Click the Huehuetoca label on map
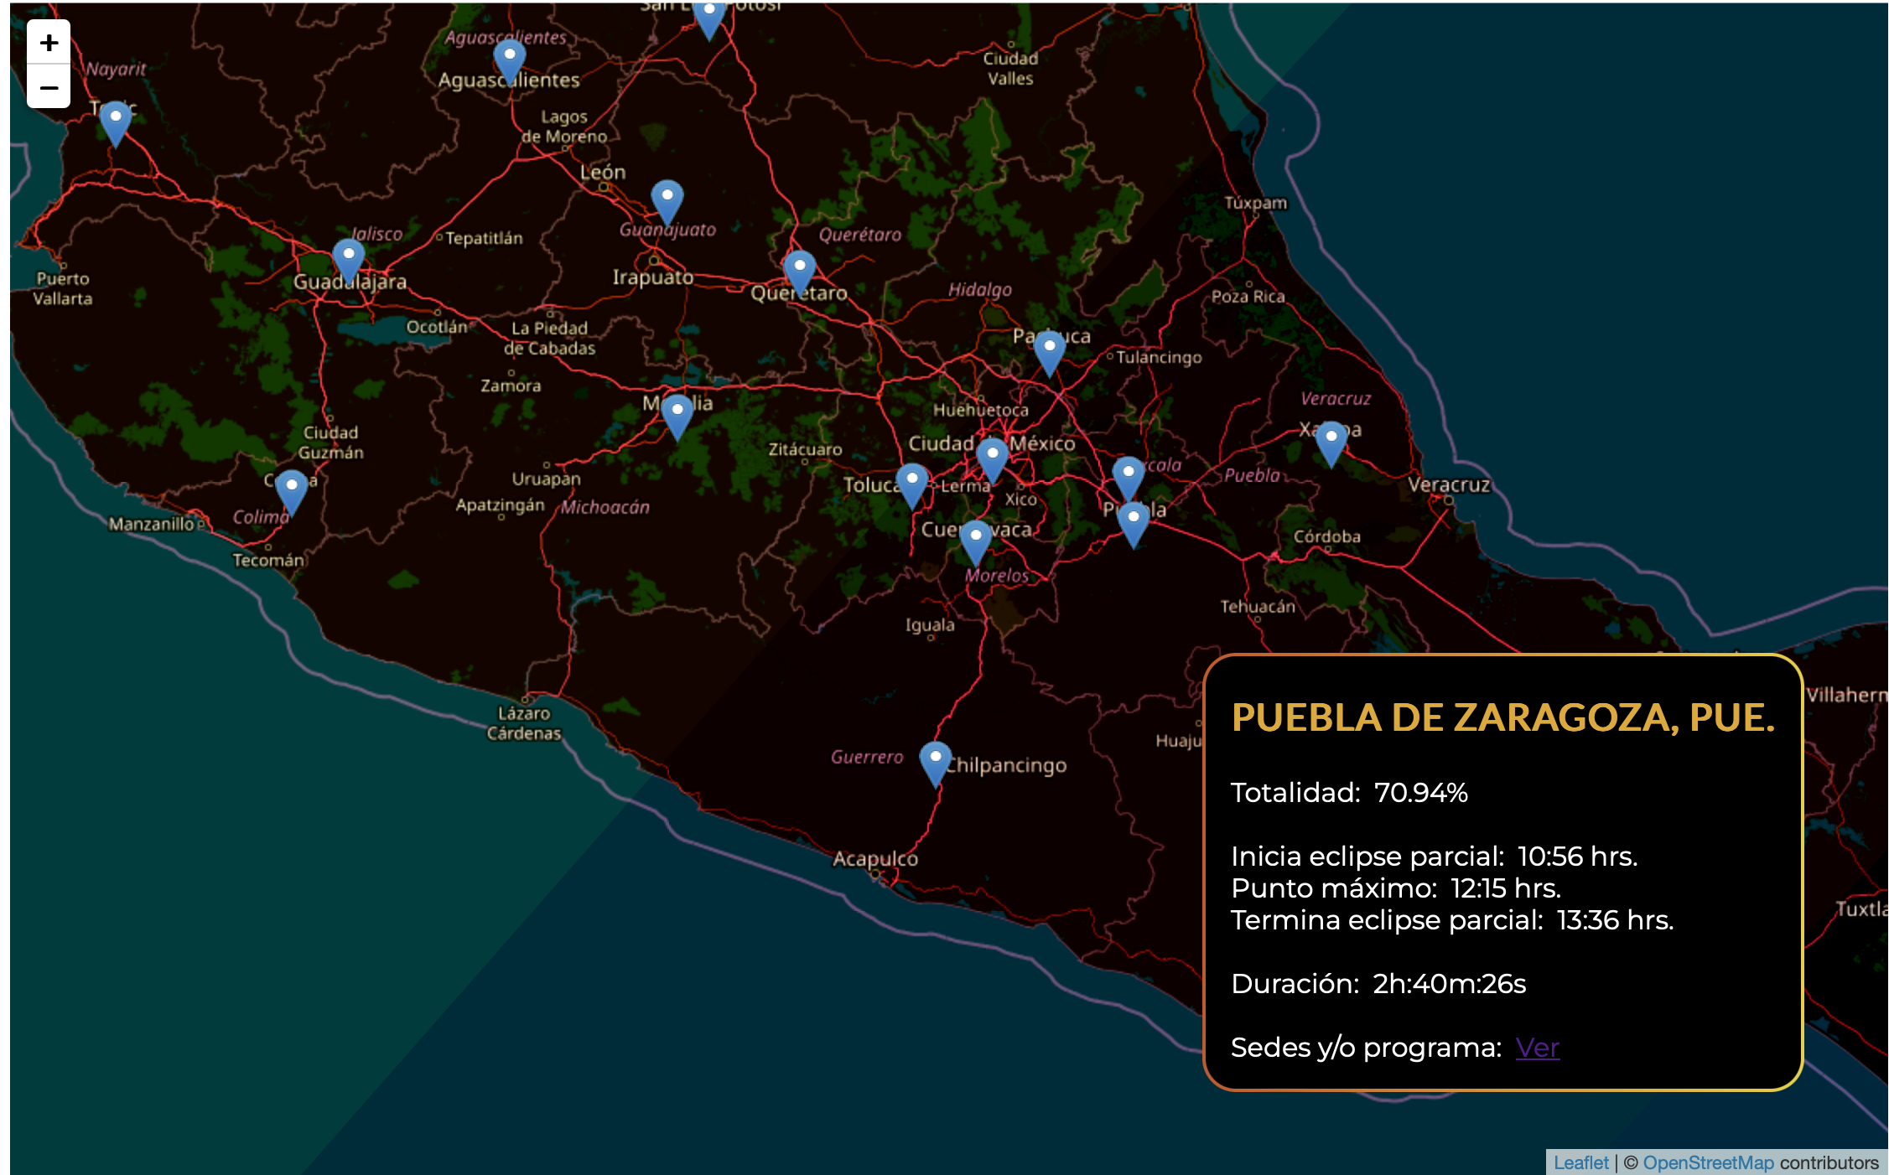1889x1175 pixels. pyautogui.click(x=981, y=411)
